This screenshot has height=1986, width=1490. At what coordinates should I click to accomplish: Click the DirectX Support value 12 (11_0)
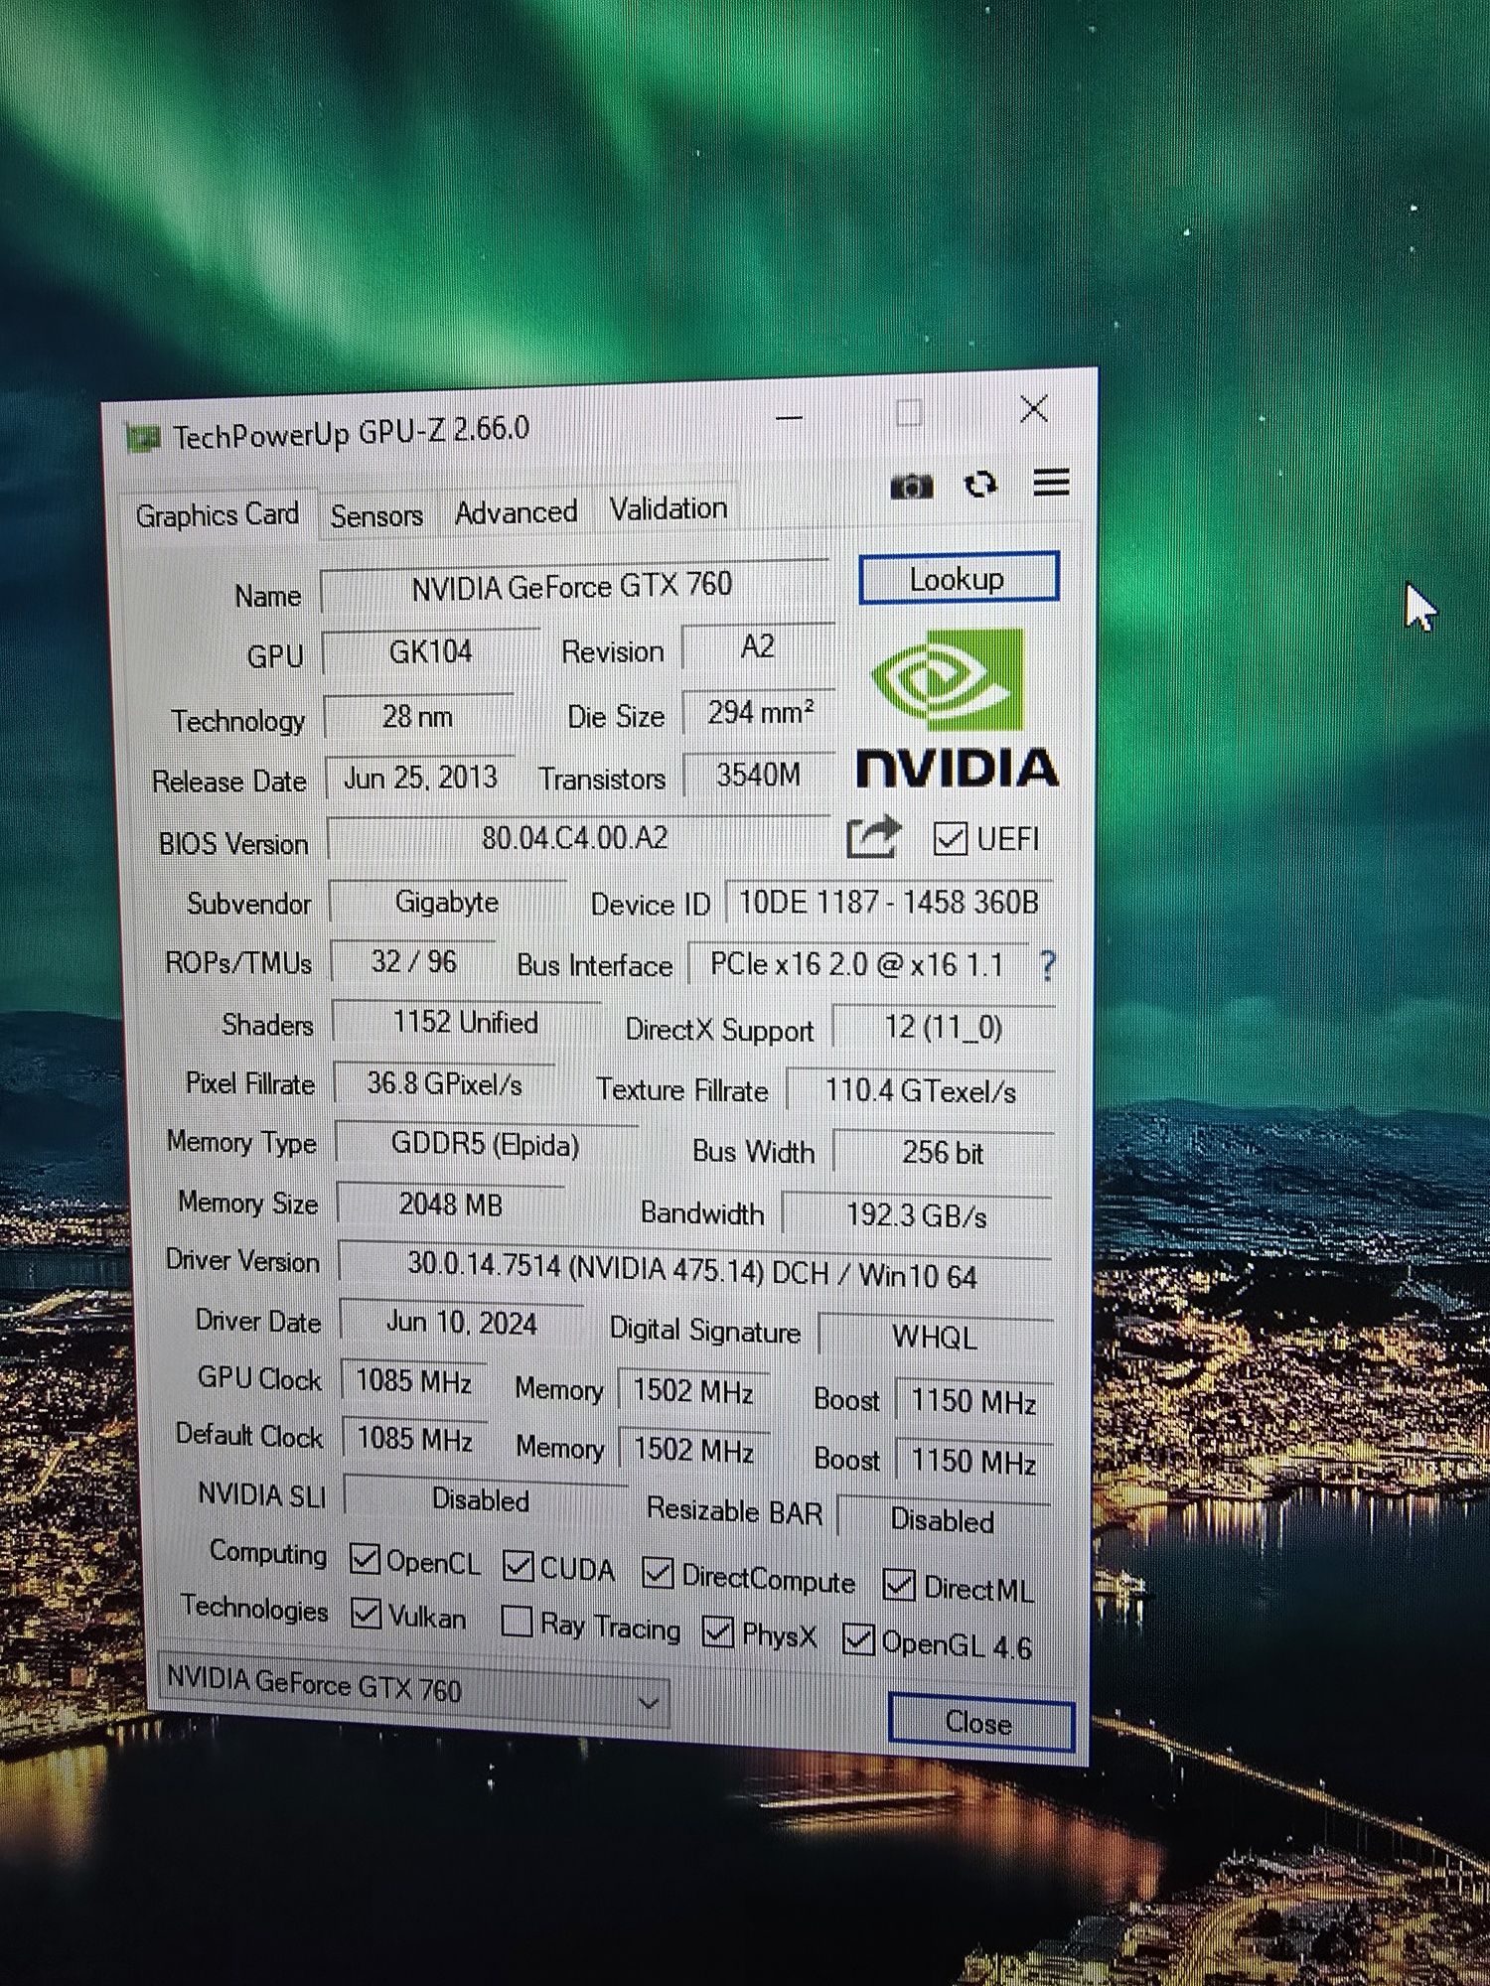(x=944, y=1028)
